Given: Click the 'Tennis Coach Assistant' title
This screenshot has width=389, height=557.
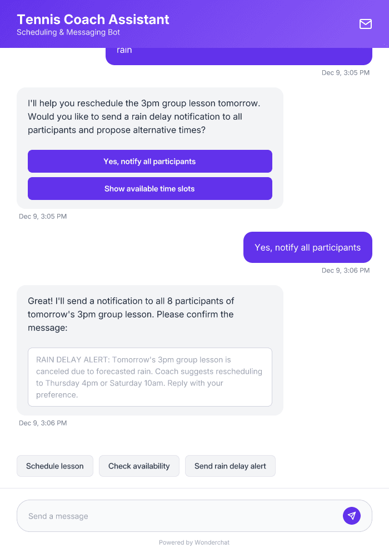Looking at the screenshot, I should [93, 19].
